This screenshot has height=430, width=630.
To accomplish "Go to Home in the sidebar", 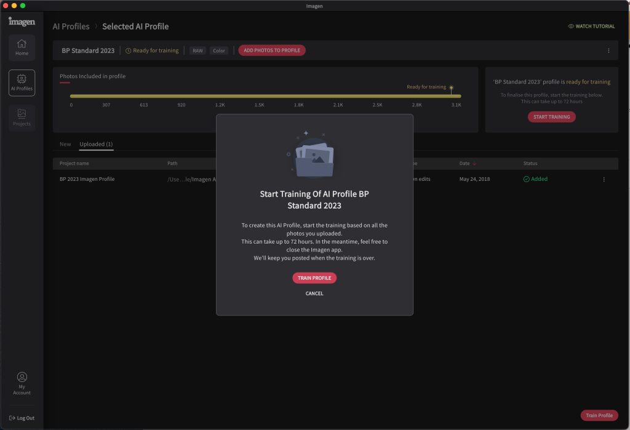I will point(22,47).
